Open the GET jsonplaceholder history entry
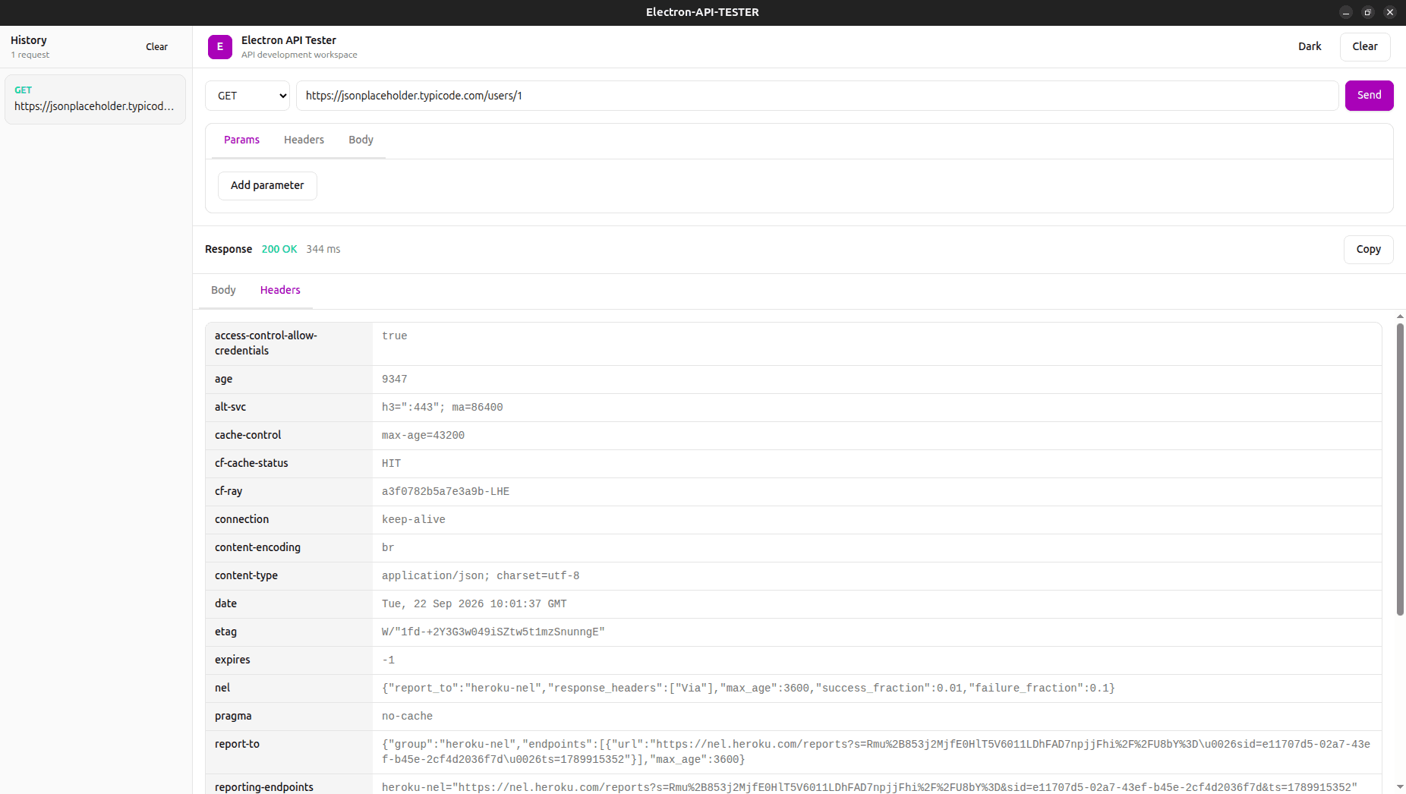Image resolution: width=1406 pixels, height=794 pixels. pos(95,99)
